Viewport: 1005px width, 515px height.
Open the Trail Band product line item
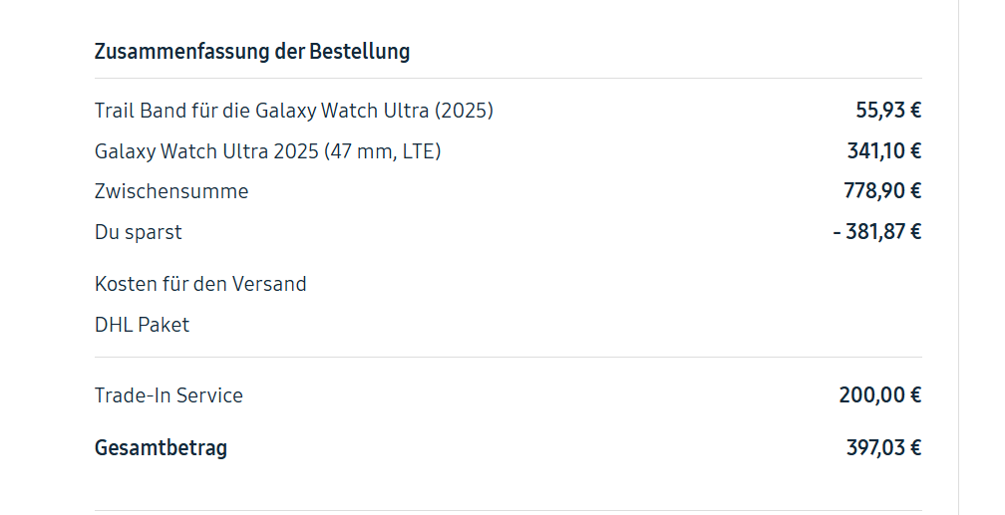pos(293,111)
